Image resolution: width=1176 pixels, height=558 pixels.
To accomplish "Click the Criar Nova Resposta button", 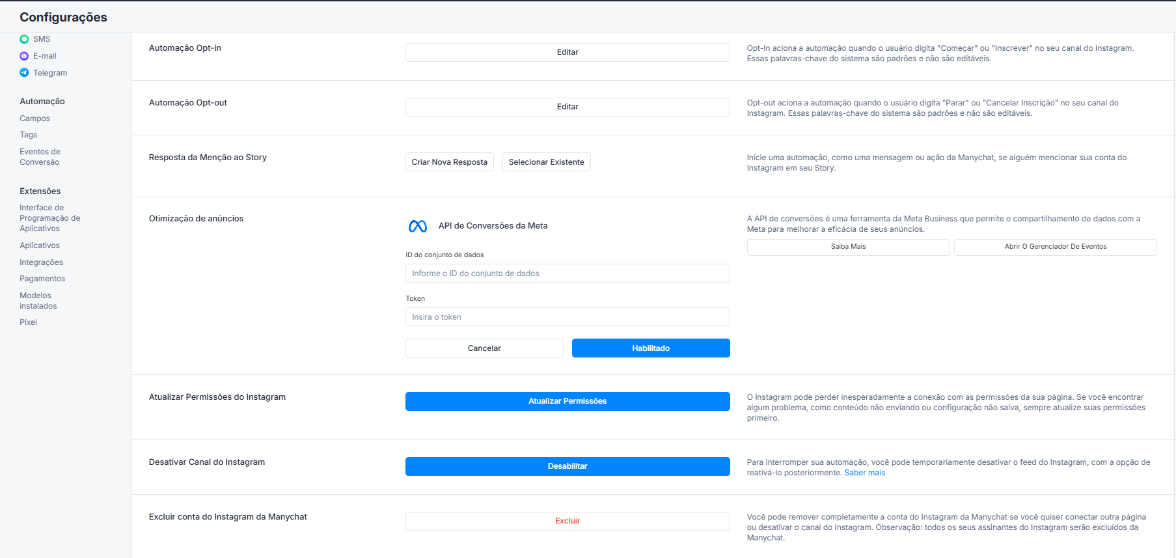I will (450, 162).
